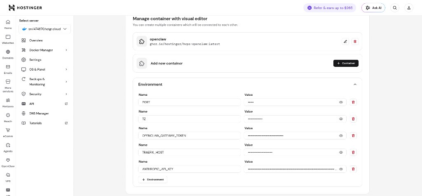Open Agents in left rail
Image resolution: width=422 pixels, height=196 pixels.
pyautogui.click(x=8, y=148)
